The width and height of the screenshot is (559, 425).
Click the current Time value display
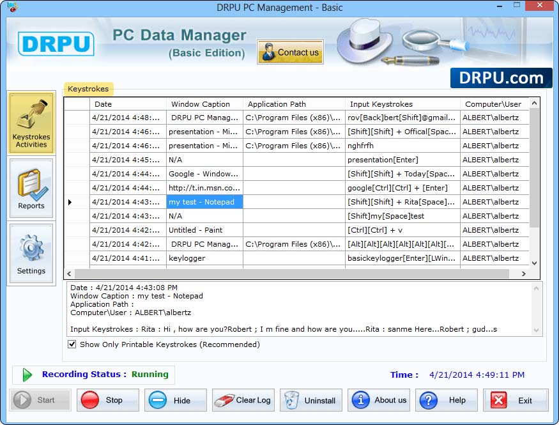pos(477,375)
